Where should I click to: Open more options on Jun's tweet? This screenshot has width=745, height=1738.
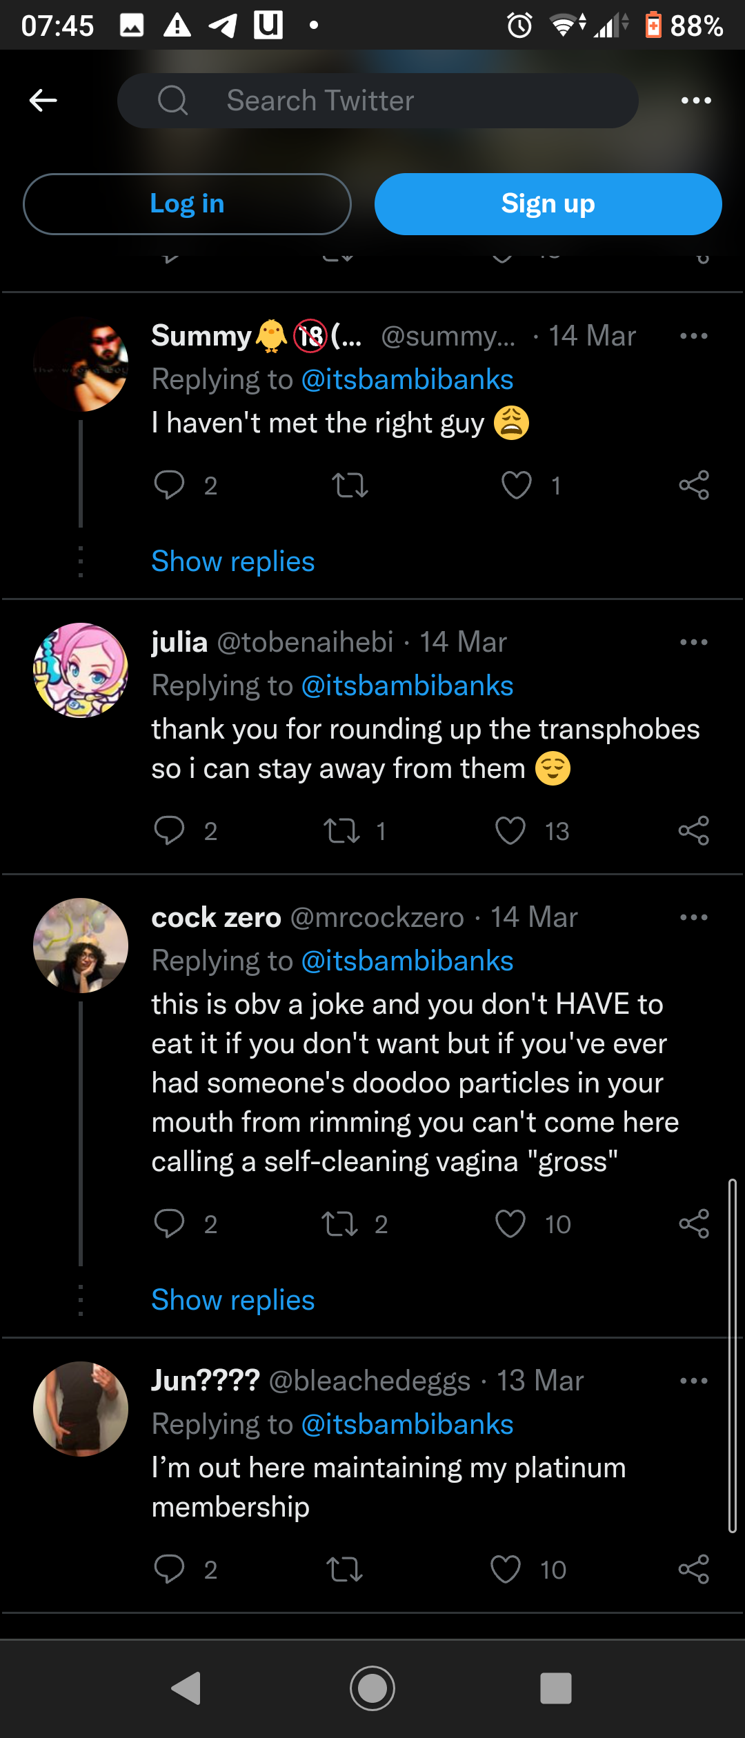(694, 1381)
